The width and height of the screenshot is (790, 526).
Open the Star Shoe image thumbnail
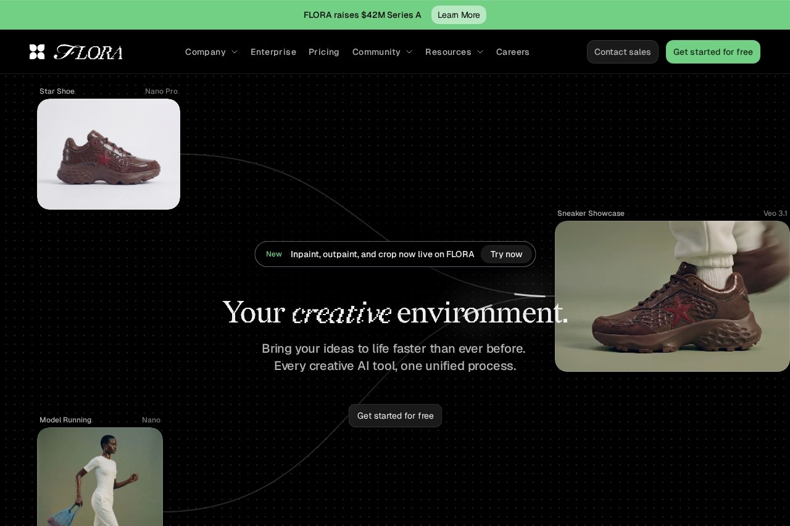pos(109,154)
